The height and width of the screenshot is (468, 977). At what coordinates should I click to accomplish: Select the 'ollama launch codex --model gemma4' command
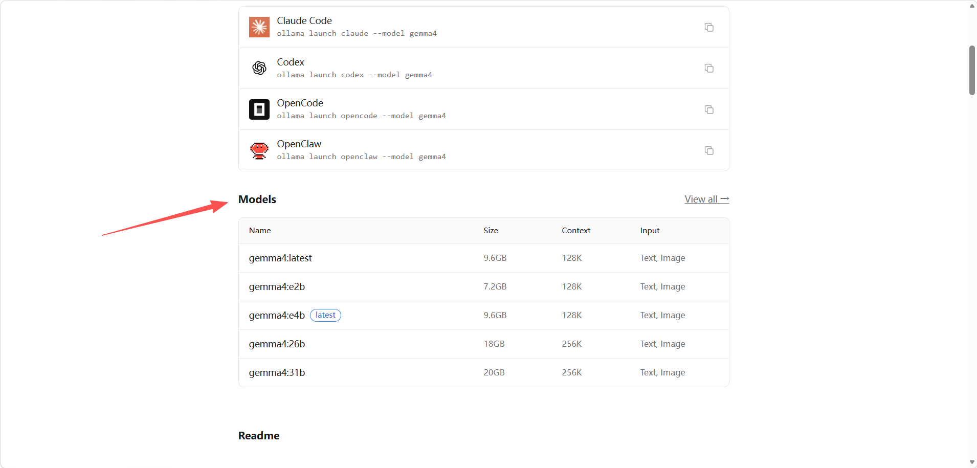(x=354, y=75)
